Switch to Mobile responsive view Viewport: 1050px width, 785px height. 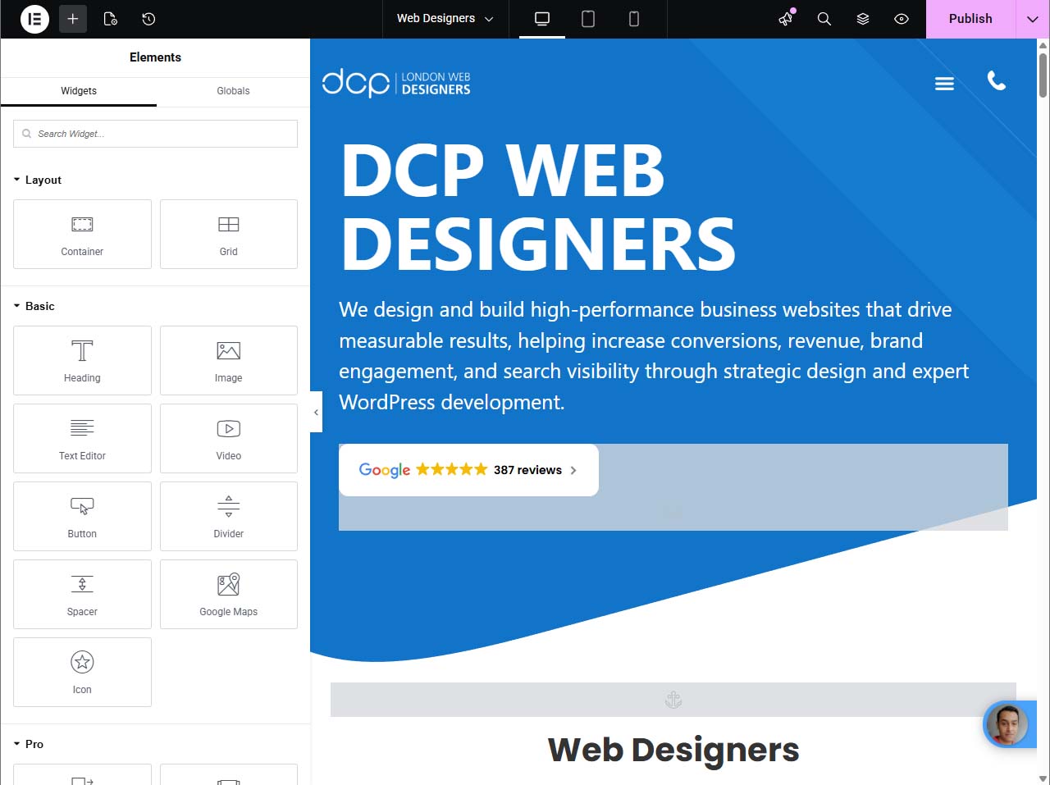tap(634, 19)
